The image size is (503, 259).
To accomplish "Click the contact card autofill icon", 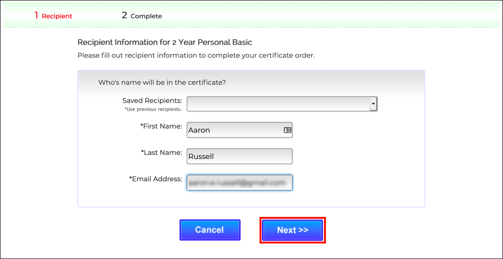I will pos(287,130).
